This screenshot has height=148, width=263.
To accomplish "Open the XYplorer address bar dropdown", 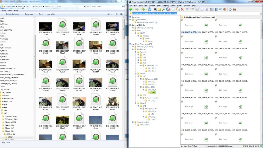I will (x=261, y=13).
